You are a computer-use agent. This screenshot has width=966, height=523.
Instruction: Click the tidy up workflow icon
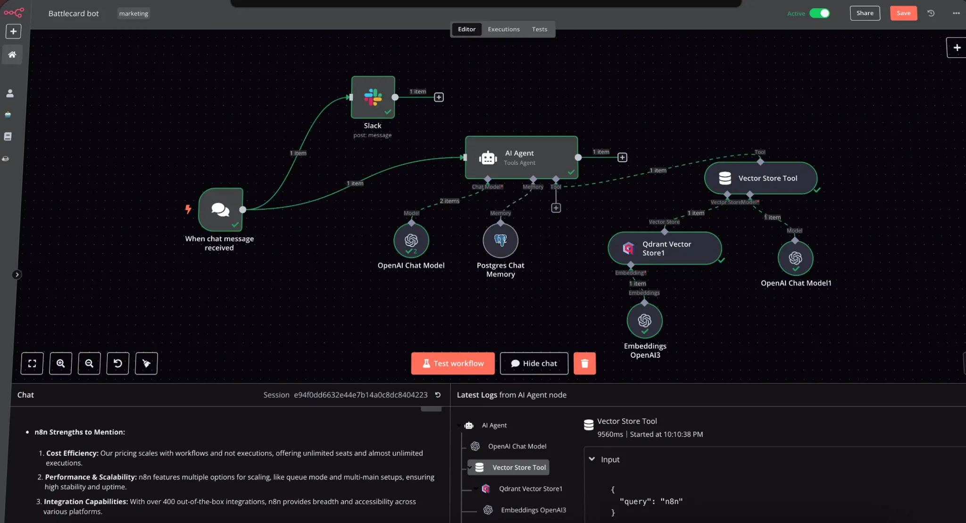coord(146,363)
